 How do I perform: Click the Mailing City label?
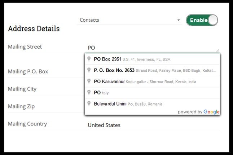(x=22, y=89)
